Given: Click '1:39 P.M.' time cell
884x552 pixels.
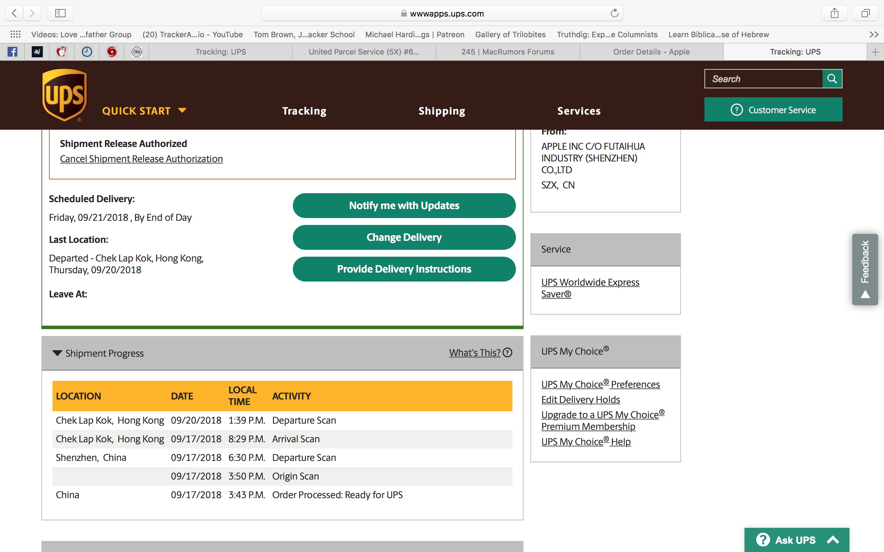Looking at the screenshot, I should click(247, 420).
